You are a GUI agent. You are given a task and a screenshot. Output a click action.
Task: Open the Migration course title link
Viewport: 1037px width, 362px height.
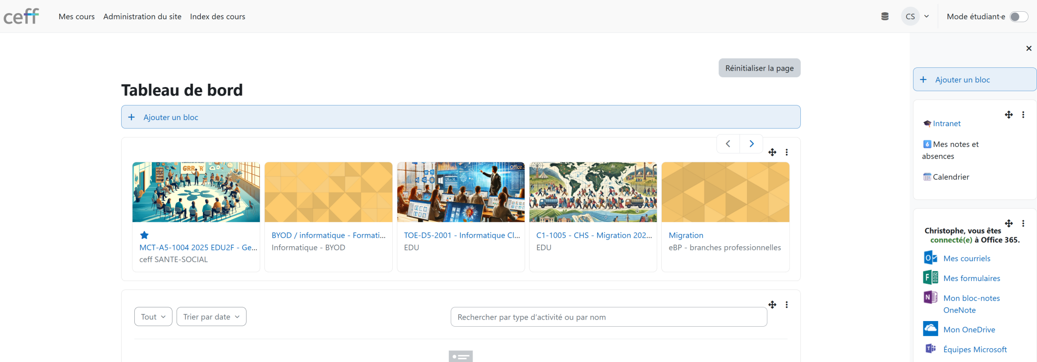point(686,235)
